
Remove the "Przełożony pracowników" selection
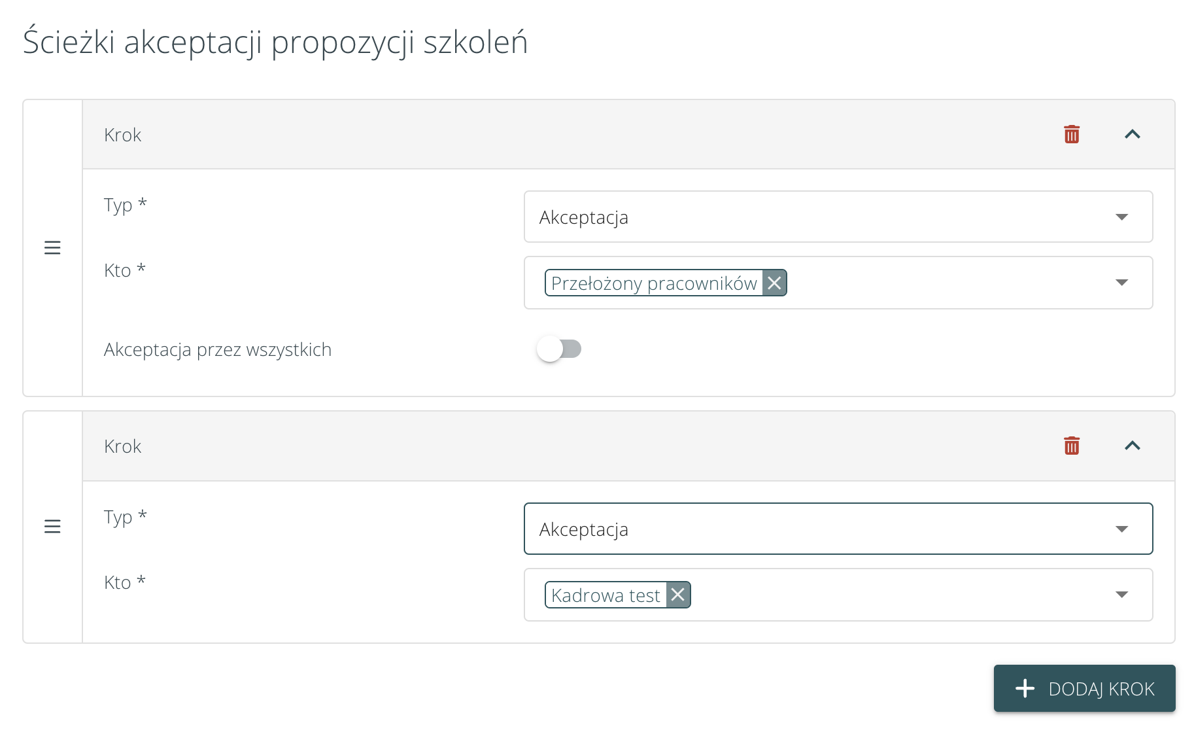point(774,283)
